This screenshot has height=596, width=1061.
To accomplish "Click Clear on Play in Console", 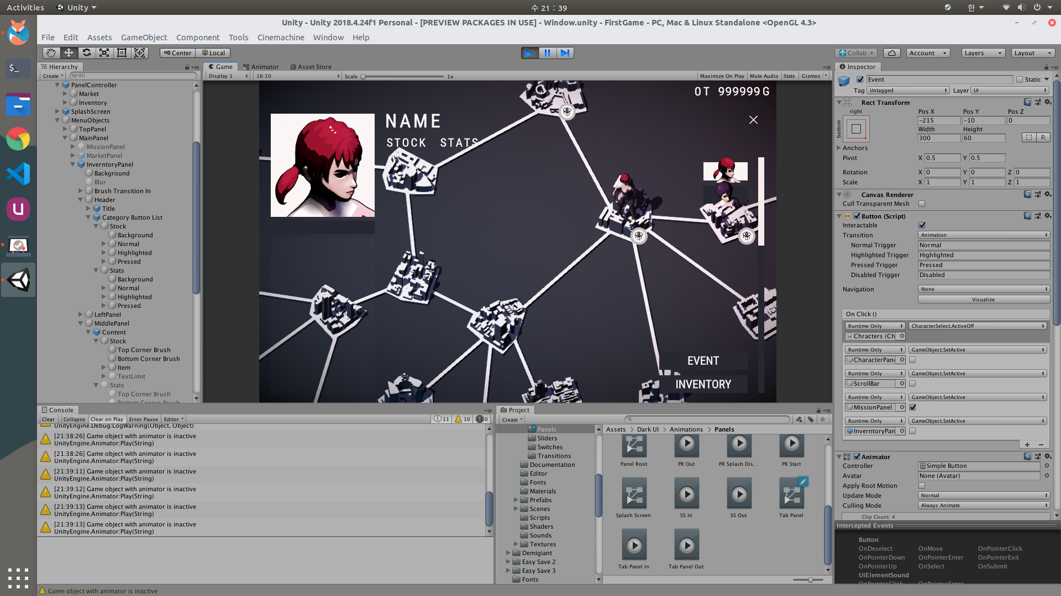I will coord(107,419).
